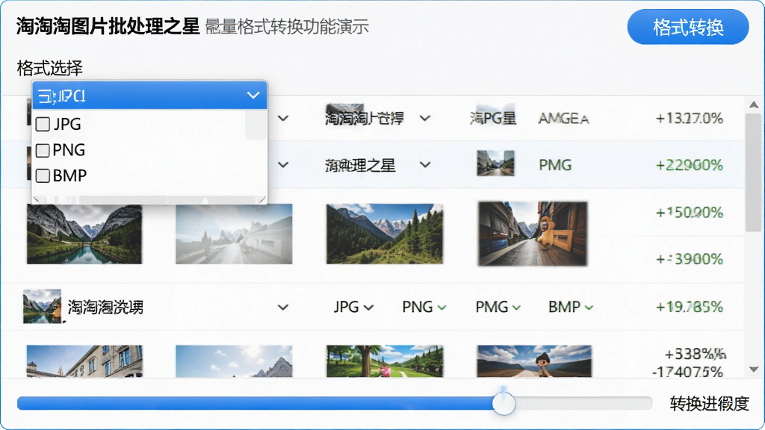The width and height of the screenshot is (765, 430).
Task: Click the green "+22900%" value
Action: [689, 165]
